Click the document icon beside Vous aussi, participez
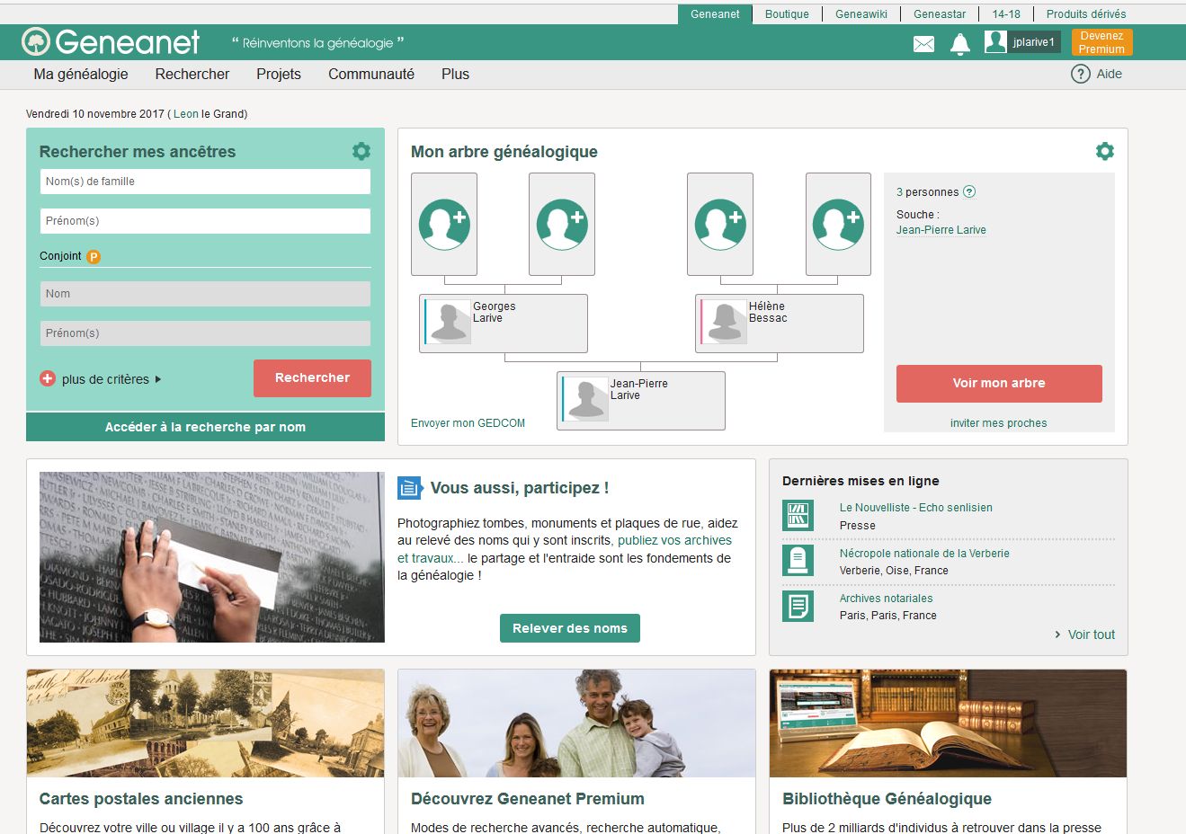Screen dimensions: 1186x834 pyautogui.click(x=410, y=488)
